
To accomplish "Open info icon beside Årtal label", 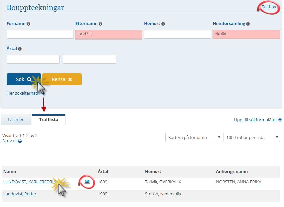I will click(20, 49).
